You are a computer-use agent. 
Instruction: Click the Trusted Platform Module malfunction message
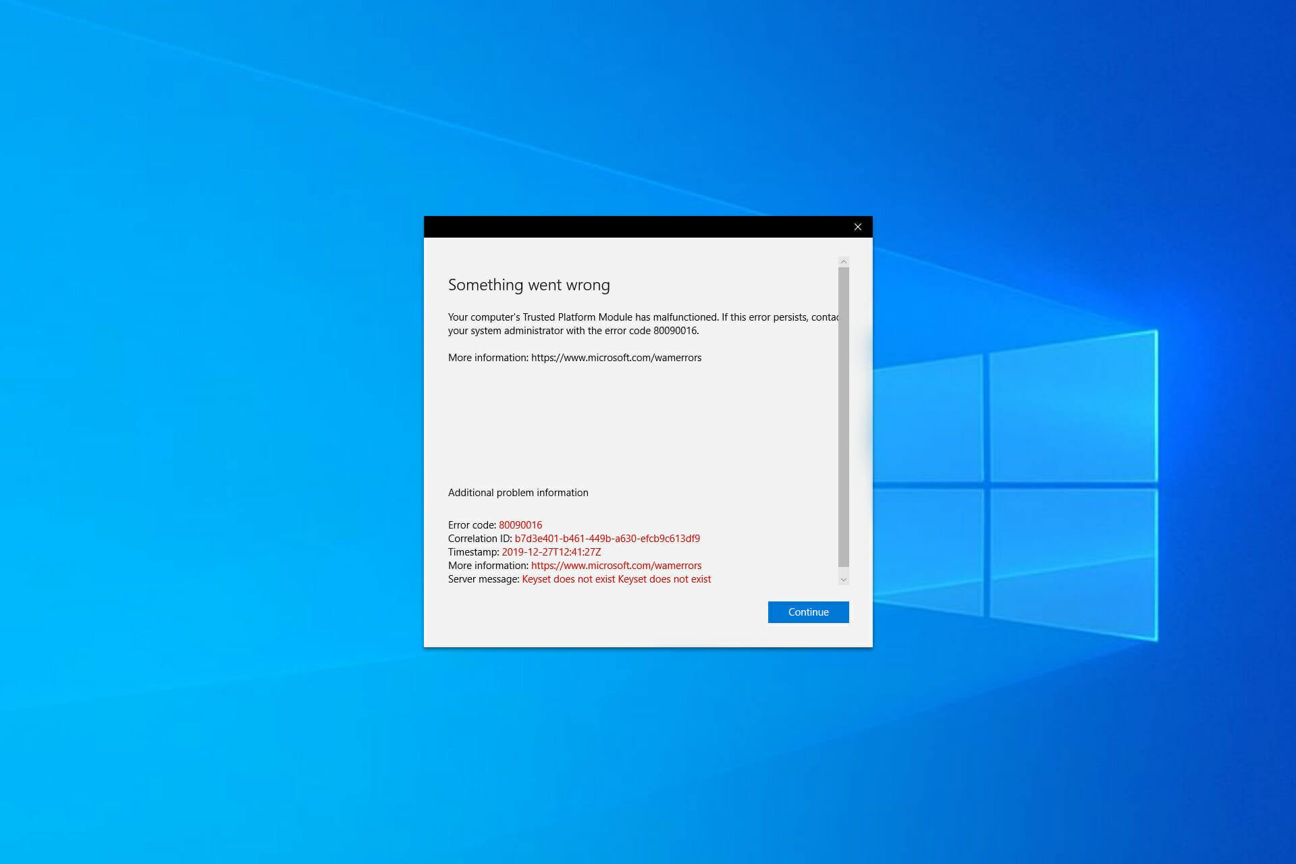(x=643, y=324)
